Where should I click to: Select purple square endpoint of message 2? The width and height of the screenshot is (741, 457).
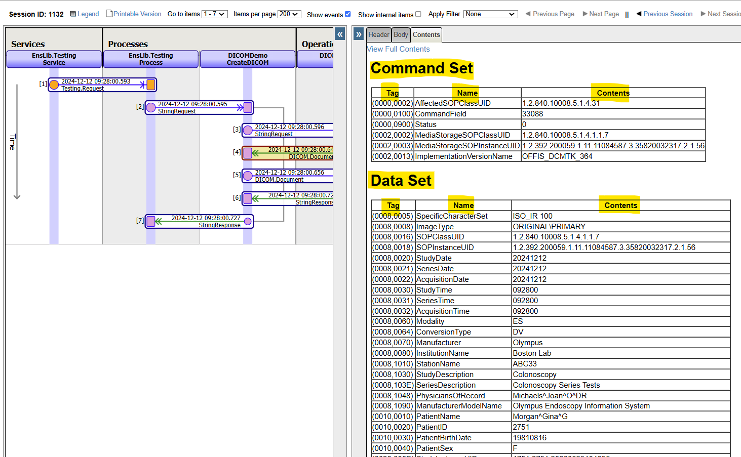248,107
